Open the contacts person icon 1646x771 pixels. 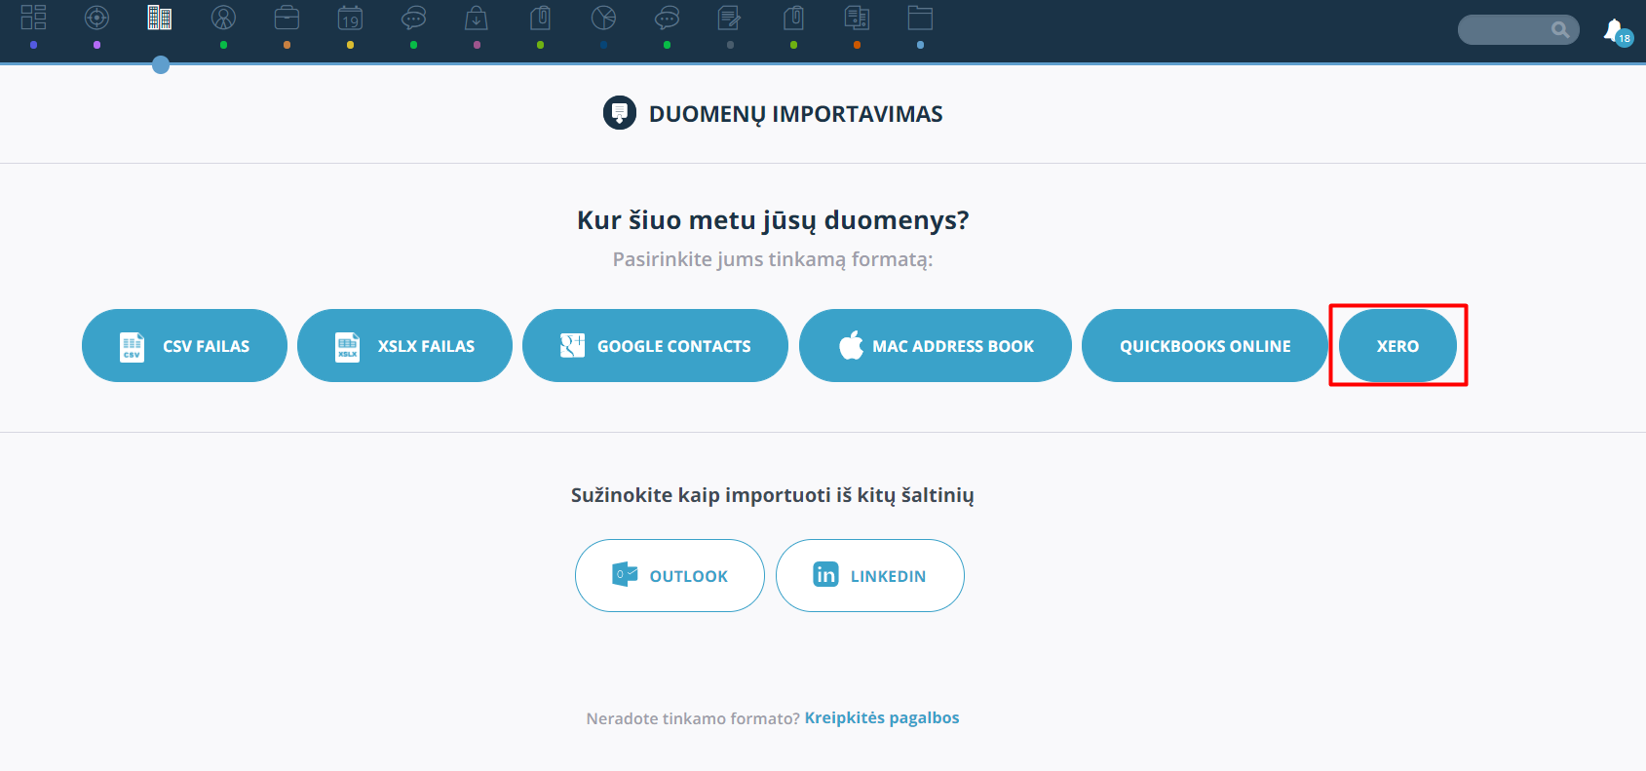[x=223, y=18]
